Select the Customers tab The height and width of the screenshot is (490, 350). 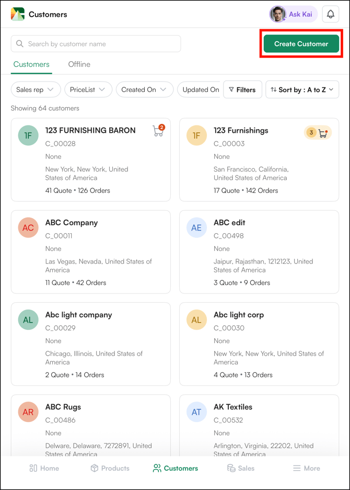[31, 64]
